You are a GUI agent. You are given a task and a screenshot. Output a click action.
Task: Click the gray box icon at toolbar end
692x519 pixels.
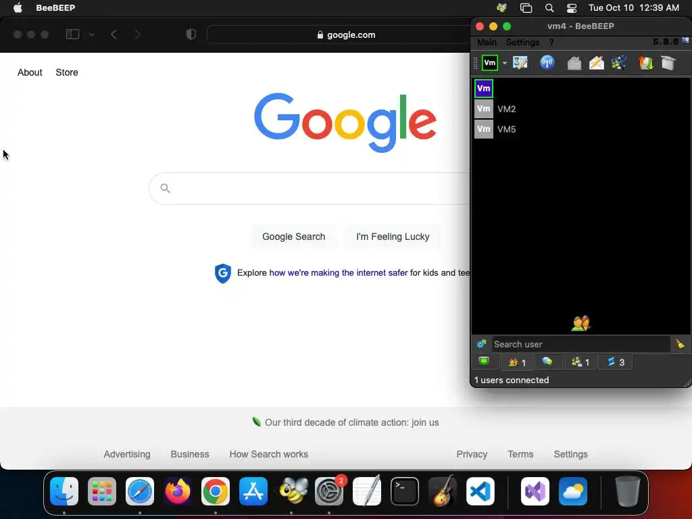click(x=668, y=63)
